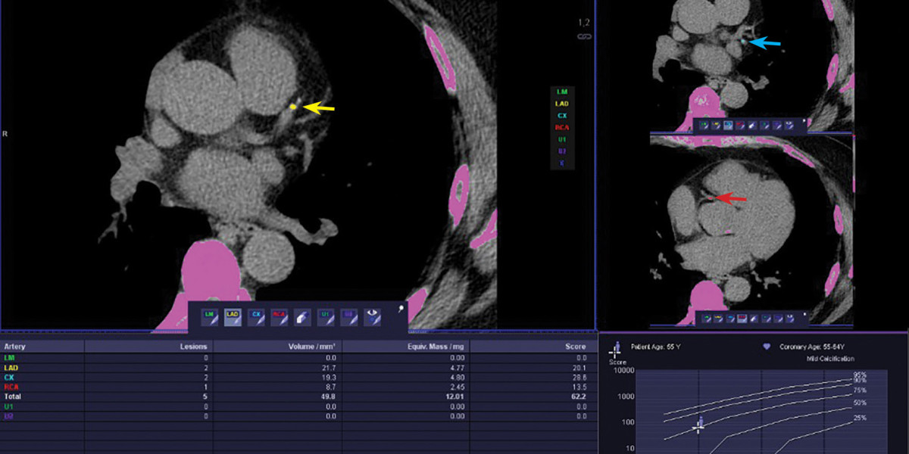Expand the bottom-right viewport toolbar arrow
The height and width of the screenshot is (454, 909).
click(803, 313)
